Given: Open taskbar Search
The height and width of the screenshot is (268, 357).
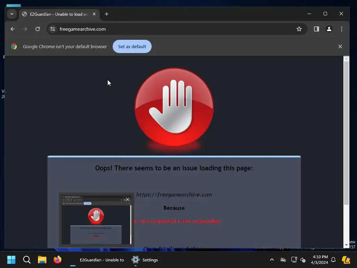Looking at the screenshot, I should [26, 260].
